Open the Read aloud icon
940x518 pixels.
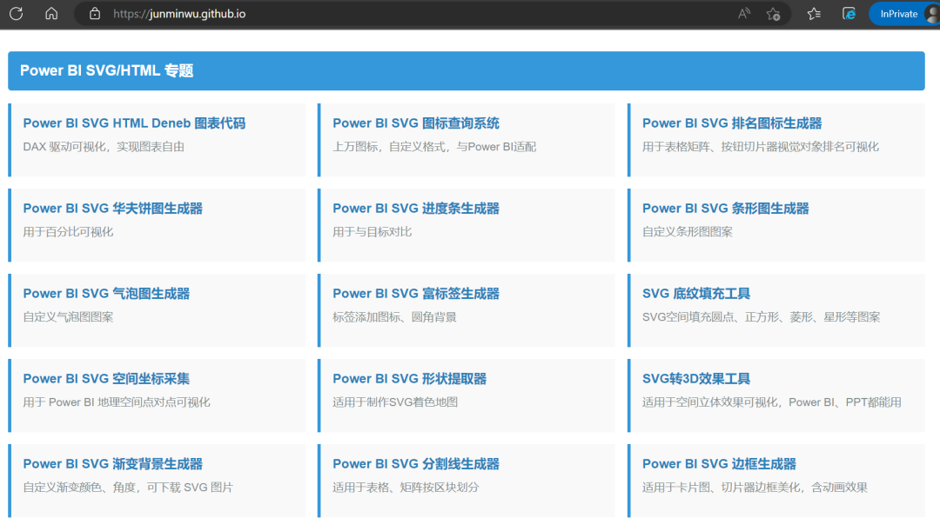(x=744, y=14)
